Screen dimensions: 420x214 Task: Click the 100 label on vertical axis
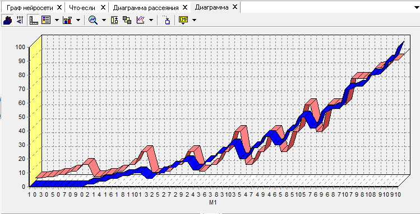pyautogui.click(x=21, y=47)
